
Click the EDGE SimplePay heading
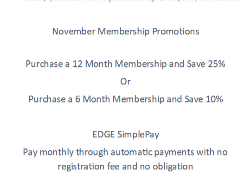tap(126, 134)
